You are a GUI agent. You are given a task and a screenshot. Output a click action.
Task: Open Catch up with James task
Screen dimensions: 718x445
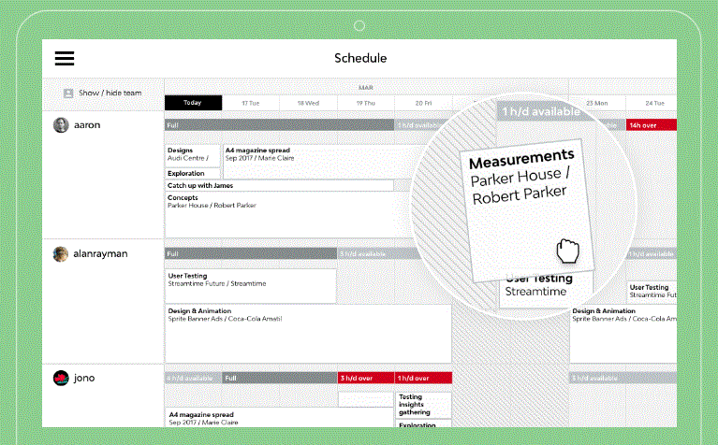[x=279, y=185]
